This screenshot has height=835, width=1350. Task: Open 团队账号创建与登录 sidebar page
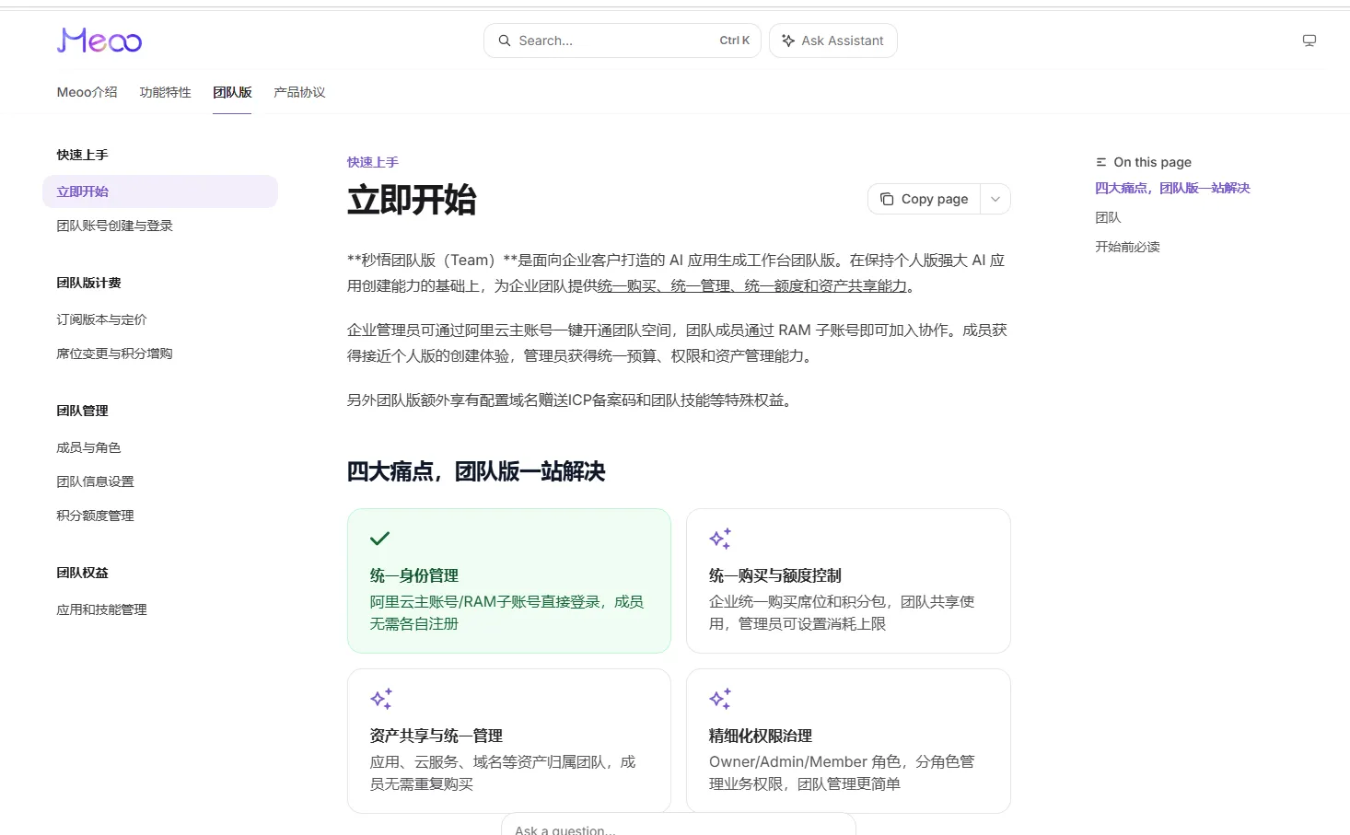(115, 226)
